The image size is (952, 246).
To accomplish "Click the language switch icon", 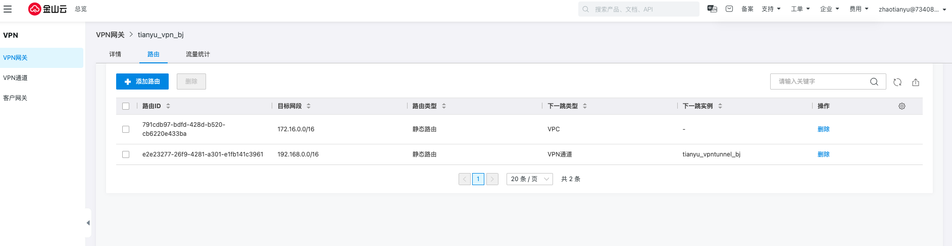I will point(712,9).
